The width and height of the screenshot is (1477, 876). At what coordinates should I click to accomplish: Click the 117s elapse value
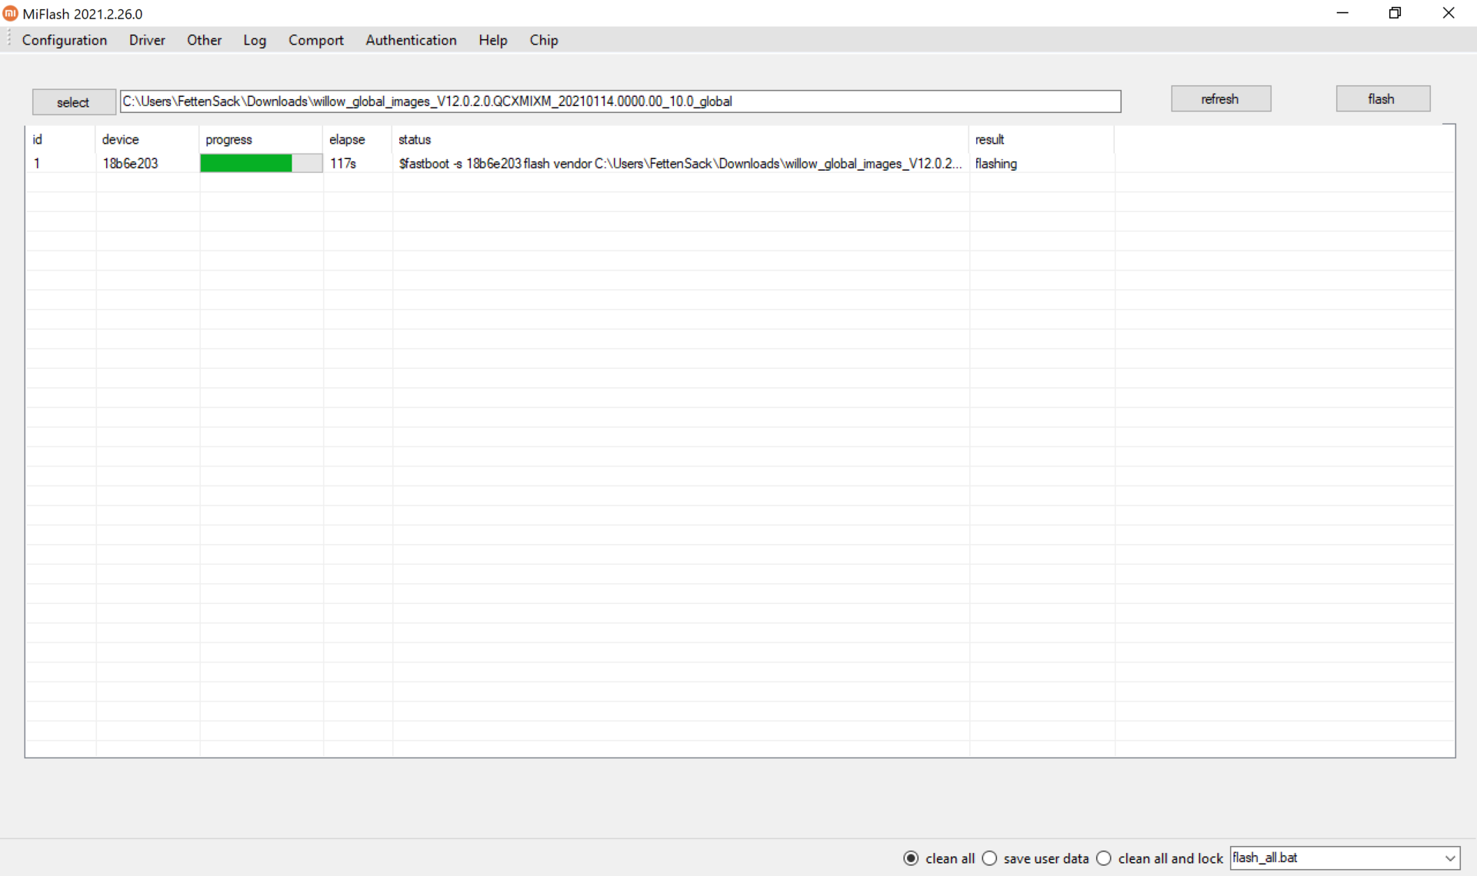(343, 164)
